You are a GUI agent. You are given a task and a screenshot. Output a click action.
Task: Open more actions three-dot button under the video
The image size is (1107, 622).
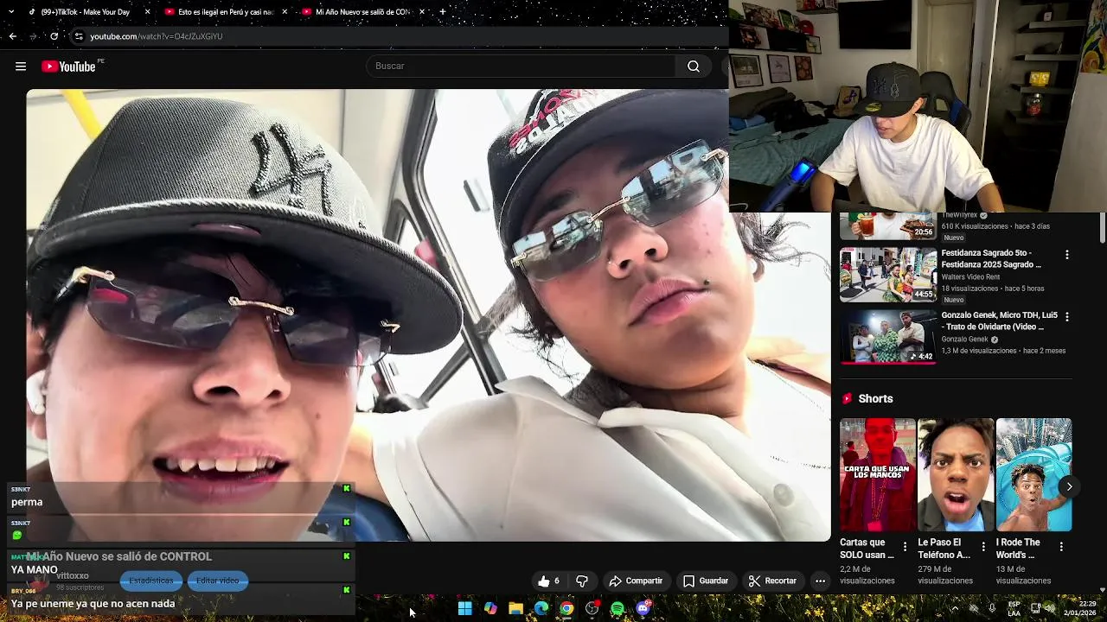[x=820, y=581]
